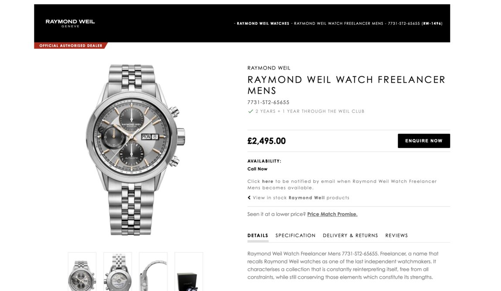The image size is (501, 291).
Task: Open the Delivery & Returns tab
Action: pos(350,235)
